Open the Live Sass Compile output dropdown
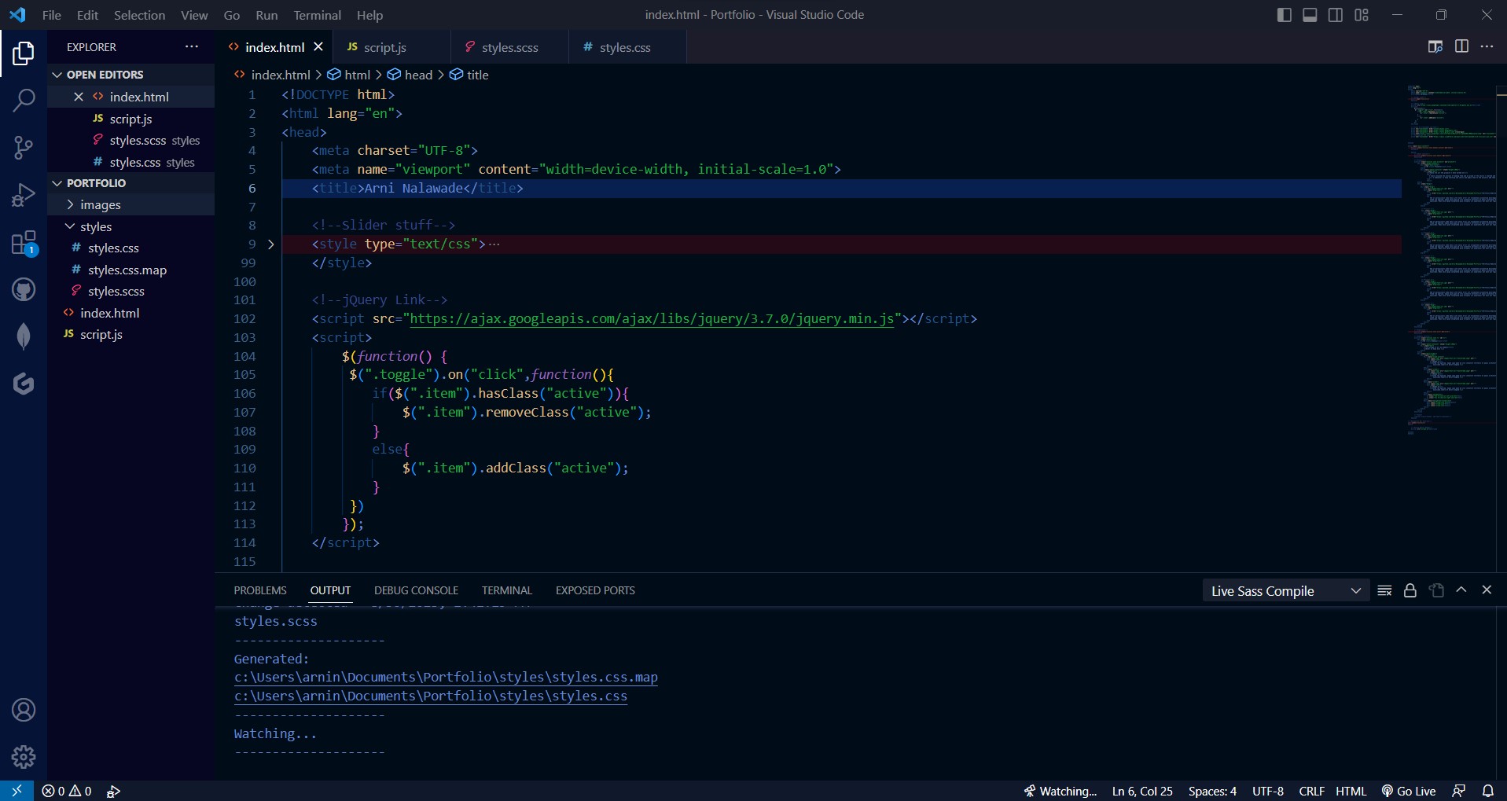The width and height of the screenshot is (1507, 801). [x=1285, y=591]
